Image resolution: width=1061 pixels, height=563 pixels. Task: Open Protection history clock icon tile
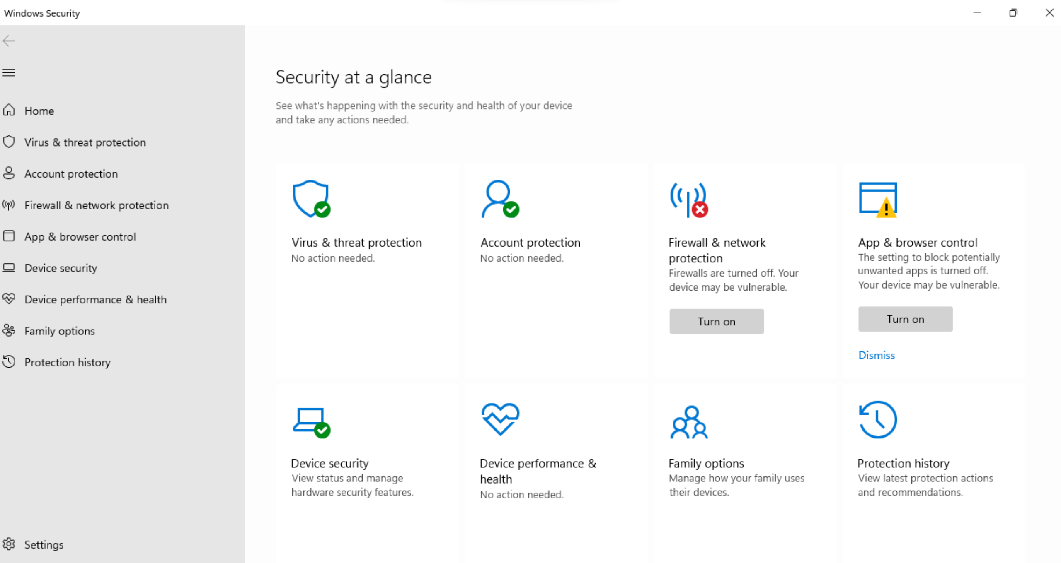(x=877, y=420)
